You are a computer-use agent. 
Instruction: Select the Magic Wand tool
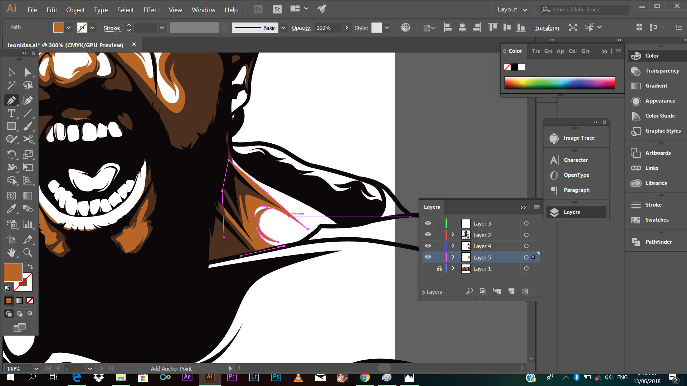pyautogui.click(x=11, y=85)
